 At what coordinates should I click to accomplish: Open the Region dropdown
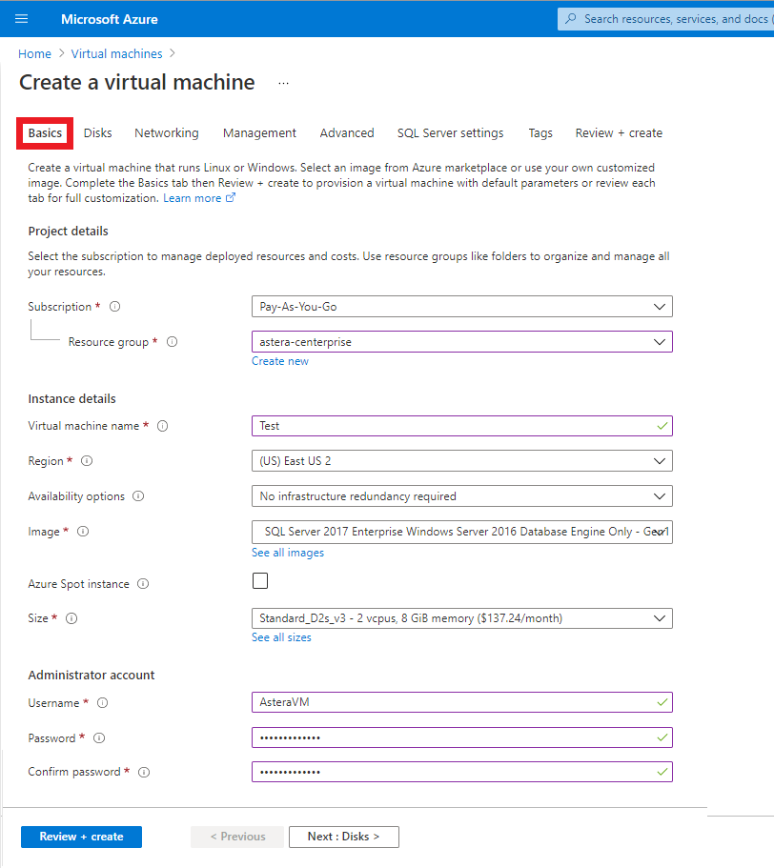pyautogui.click(x=461, y=461)
